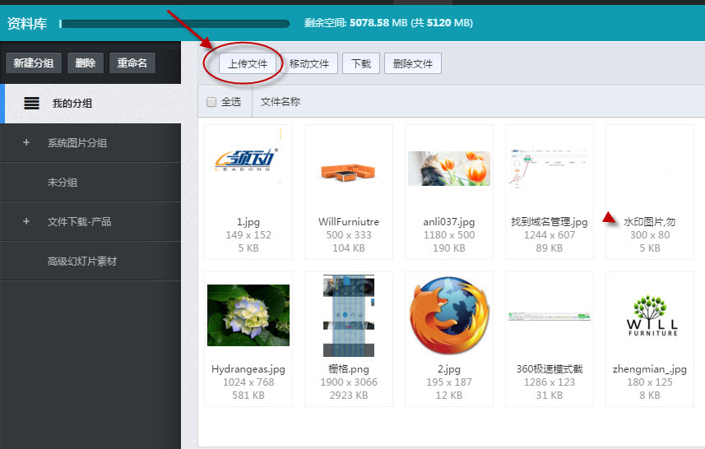Select the Hydrangeas.jpg flower thumbnail
705x449 pixels.
(248, 315)
